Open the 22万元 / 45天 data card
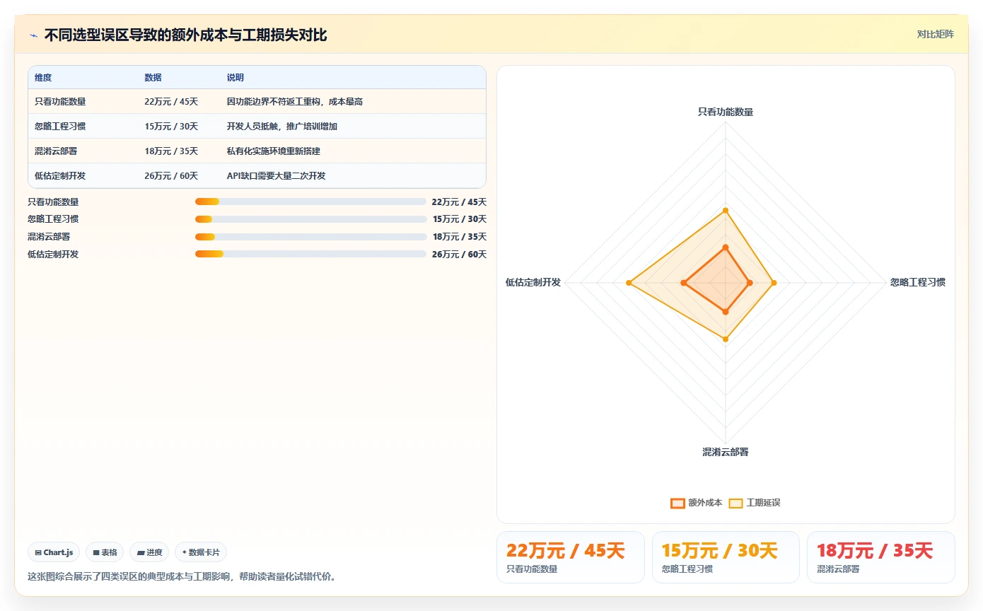This screenshot has height=611, width=983. (571, 557)
